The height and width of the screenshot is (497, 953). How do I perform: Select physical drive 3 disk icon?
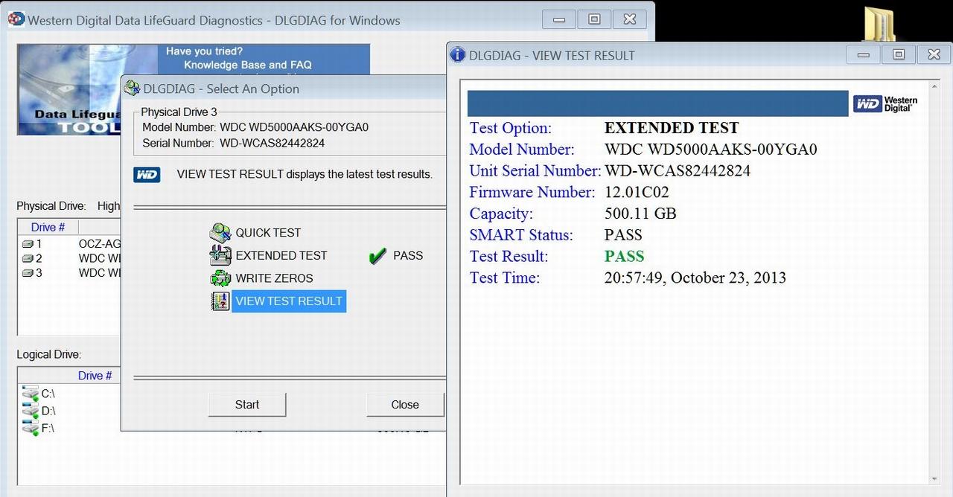[28, 273]
